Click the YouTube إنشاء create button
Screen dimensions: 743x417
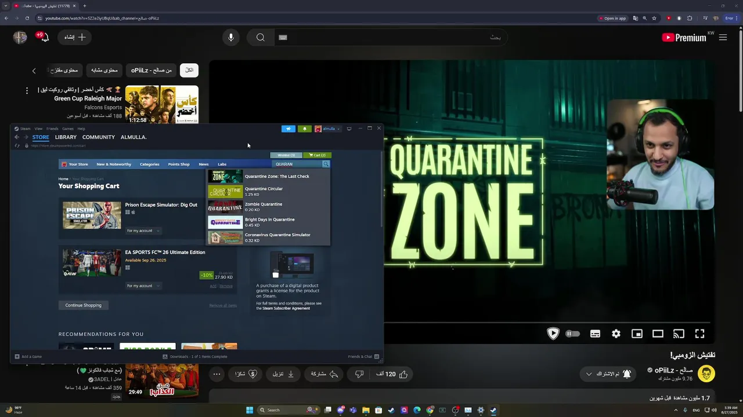click(75, 38)
